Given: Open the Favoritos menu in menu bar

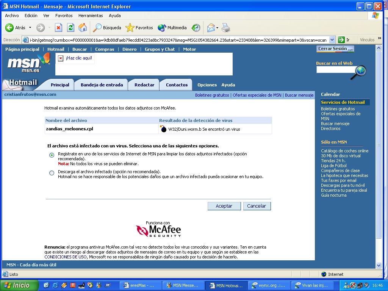Looking at the screenshot, I should (64, 16).
